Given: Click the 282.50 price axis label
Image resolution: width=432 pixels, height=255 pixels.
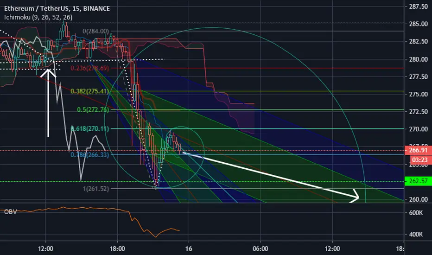Looking at the screenshot, I should [418, 41].
